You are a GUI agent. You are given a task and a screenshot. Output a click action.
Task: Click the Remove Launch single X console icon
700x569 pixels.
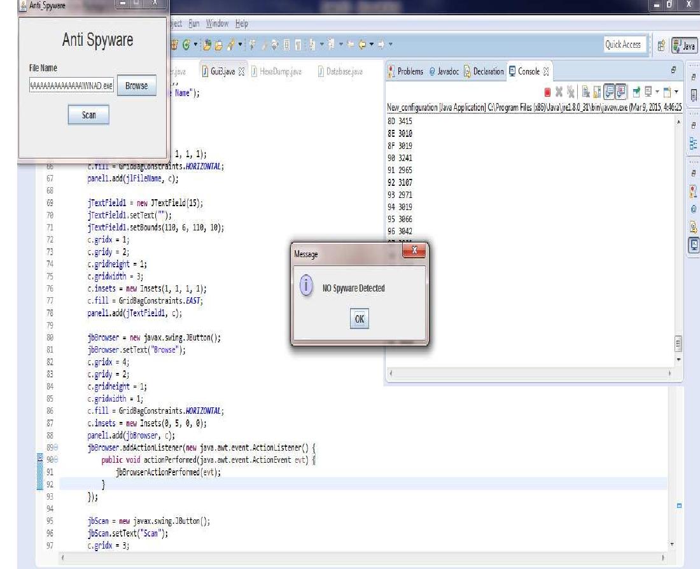(x=559, y=92)
